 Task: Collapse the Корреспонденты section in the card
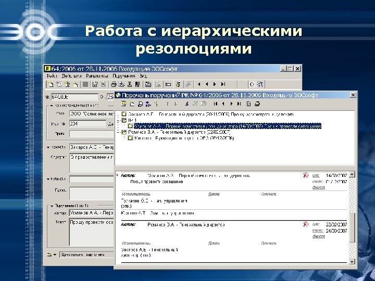[x=51, y=105]
